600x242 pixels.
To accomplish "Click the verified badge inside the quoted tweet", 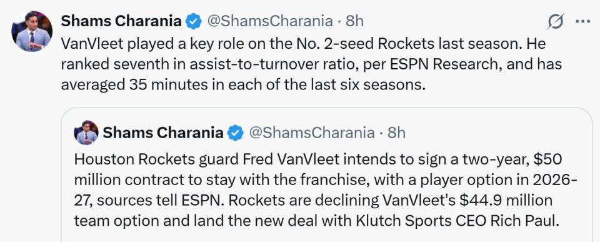I will (x=236, y=133).
